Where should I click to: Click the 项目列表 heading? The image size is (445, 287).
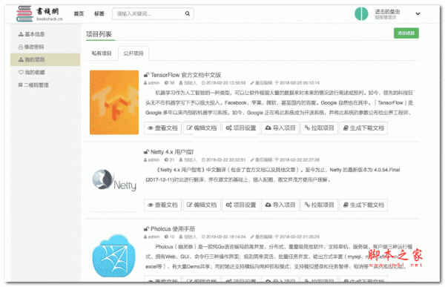99,34
